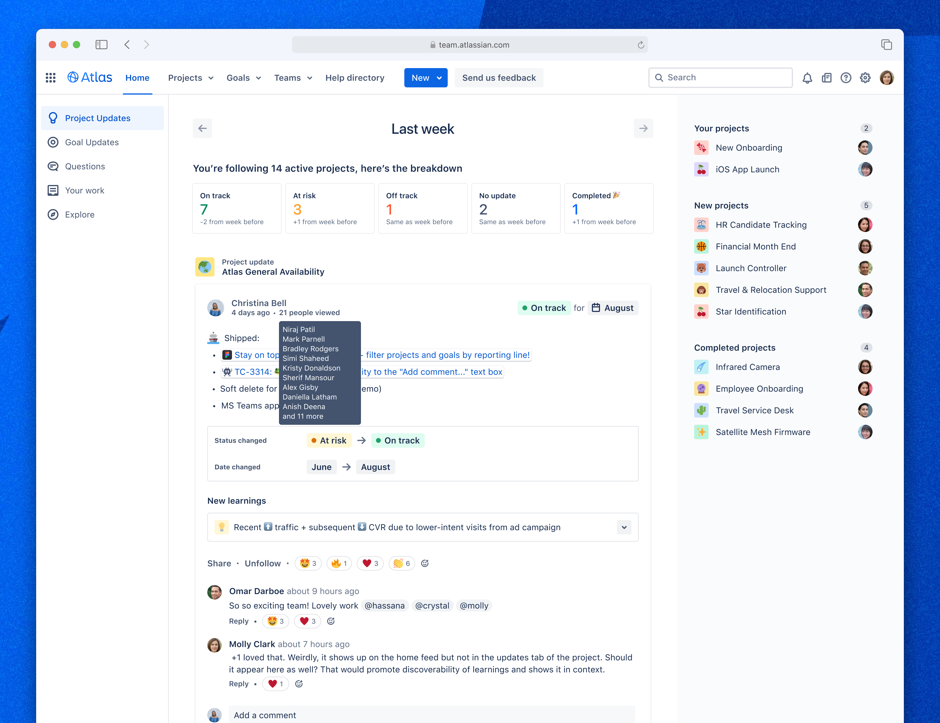Viewport: 940px width, 723px height.
Task: Open Atlas settings via the gear icon
Action: point(865,77)
